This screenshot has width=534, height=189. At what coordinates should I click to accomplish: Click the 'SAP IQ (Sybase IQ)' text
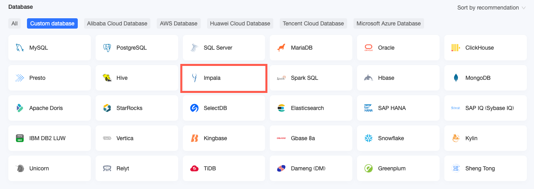(x=490, y=108)
